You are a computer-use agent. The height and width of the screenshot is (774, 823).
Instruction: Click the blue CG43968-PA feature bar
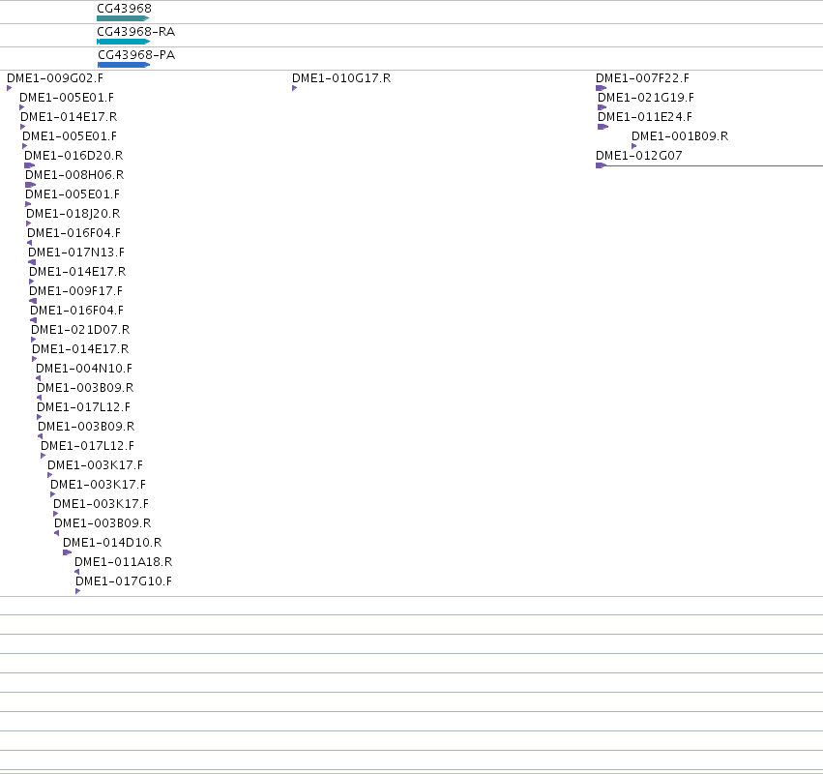124,65
